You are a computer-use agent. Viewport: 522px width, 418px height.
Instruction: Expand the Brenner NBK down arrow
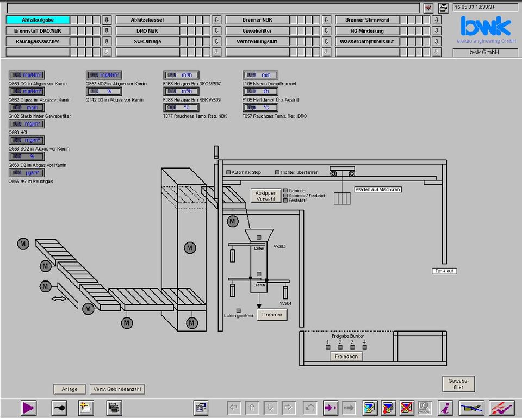point(326,20)
